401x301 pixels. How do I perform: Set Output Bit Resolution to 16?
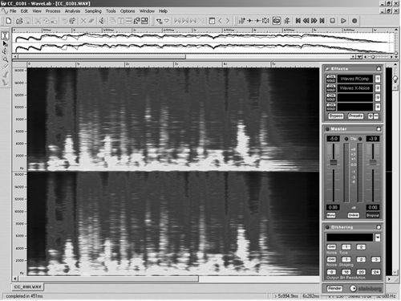[x=346, y=272]
